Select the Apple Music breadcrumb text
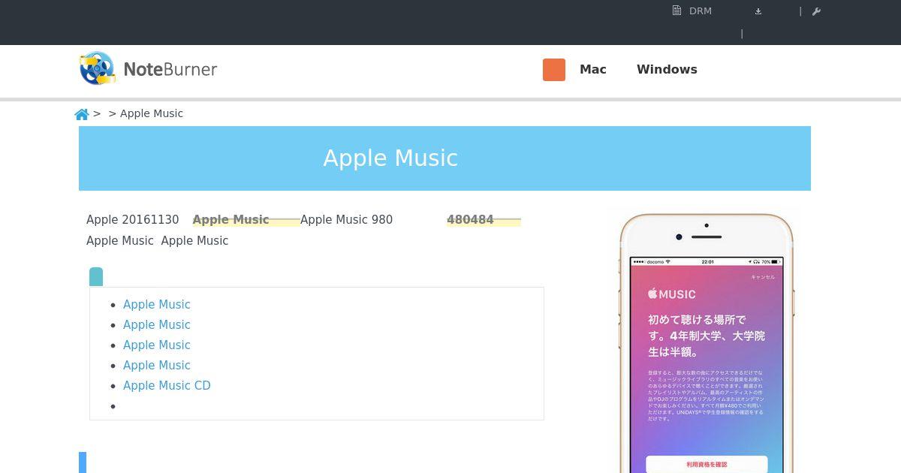This screenshot has width=901, height=473. (152, 113)
